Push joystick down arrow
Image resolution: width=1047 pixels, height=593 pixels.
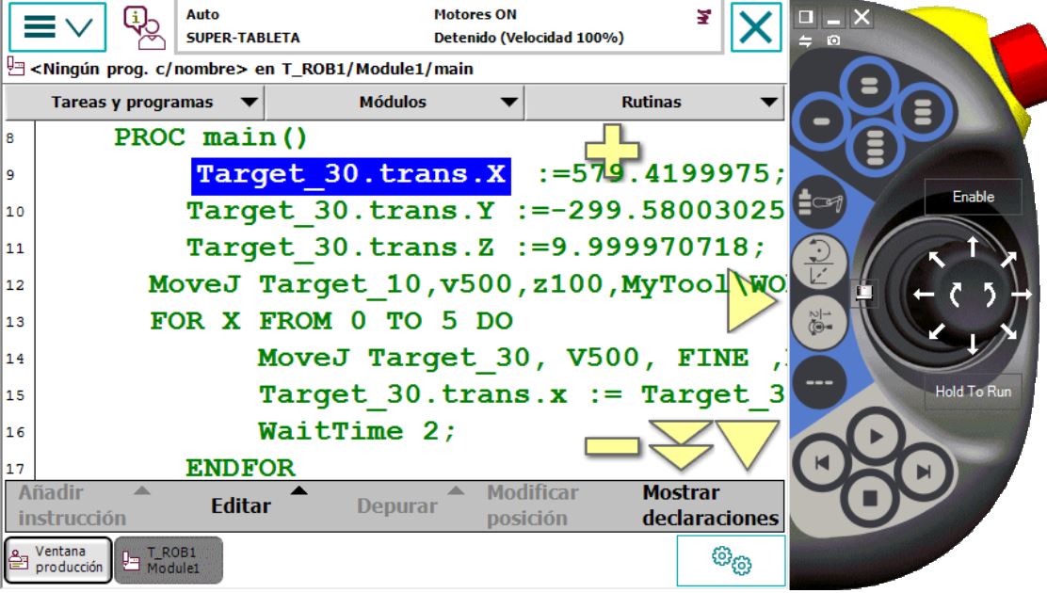pyautogui.click(x=973, y=344)
